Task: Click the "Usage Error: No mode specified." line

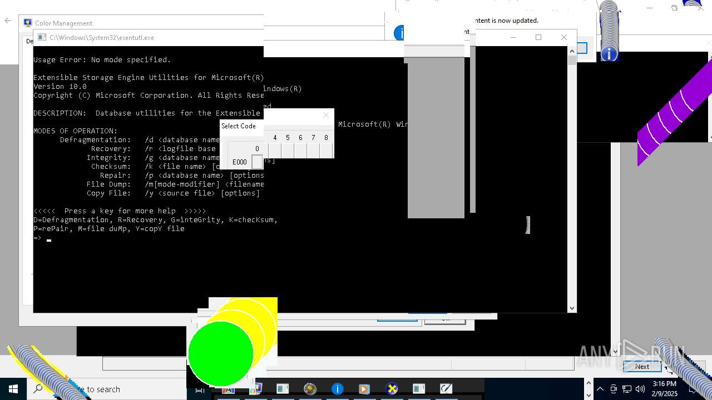Action: point(102,60)
